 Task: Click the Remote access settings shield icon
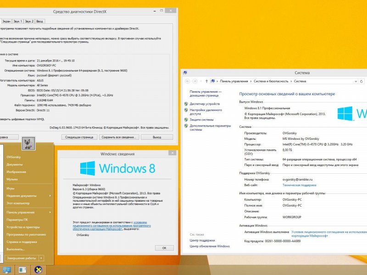(186, 110)
